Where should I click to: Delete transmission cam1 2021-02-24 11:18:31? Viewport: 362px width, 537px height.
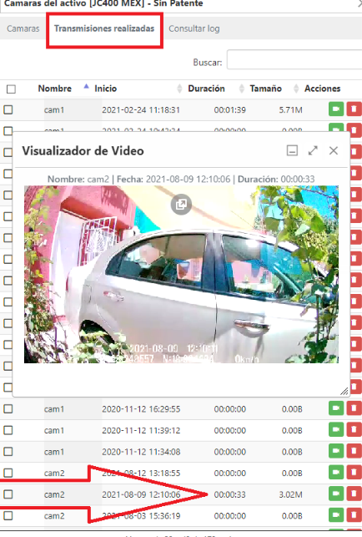pos(354,109)
